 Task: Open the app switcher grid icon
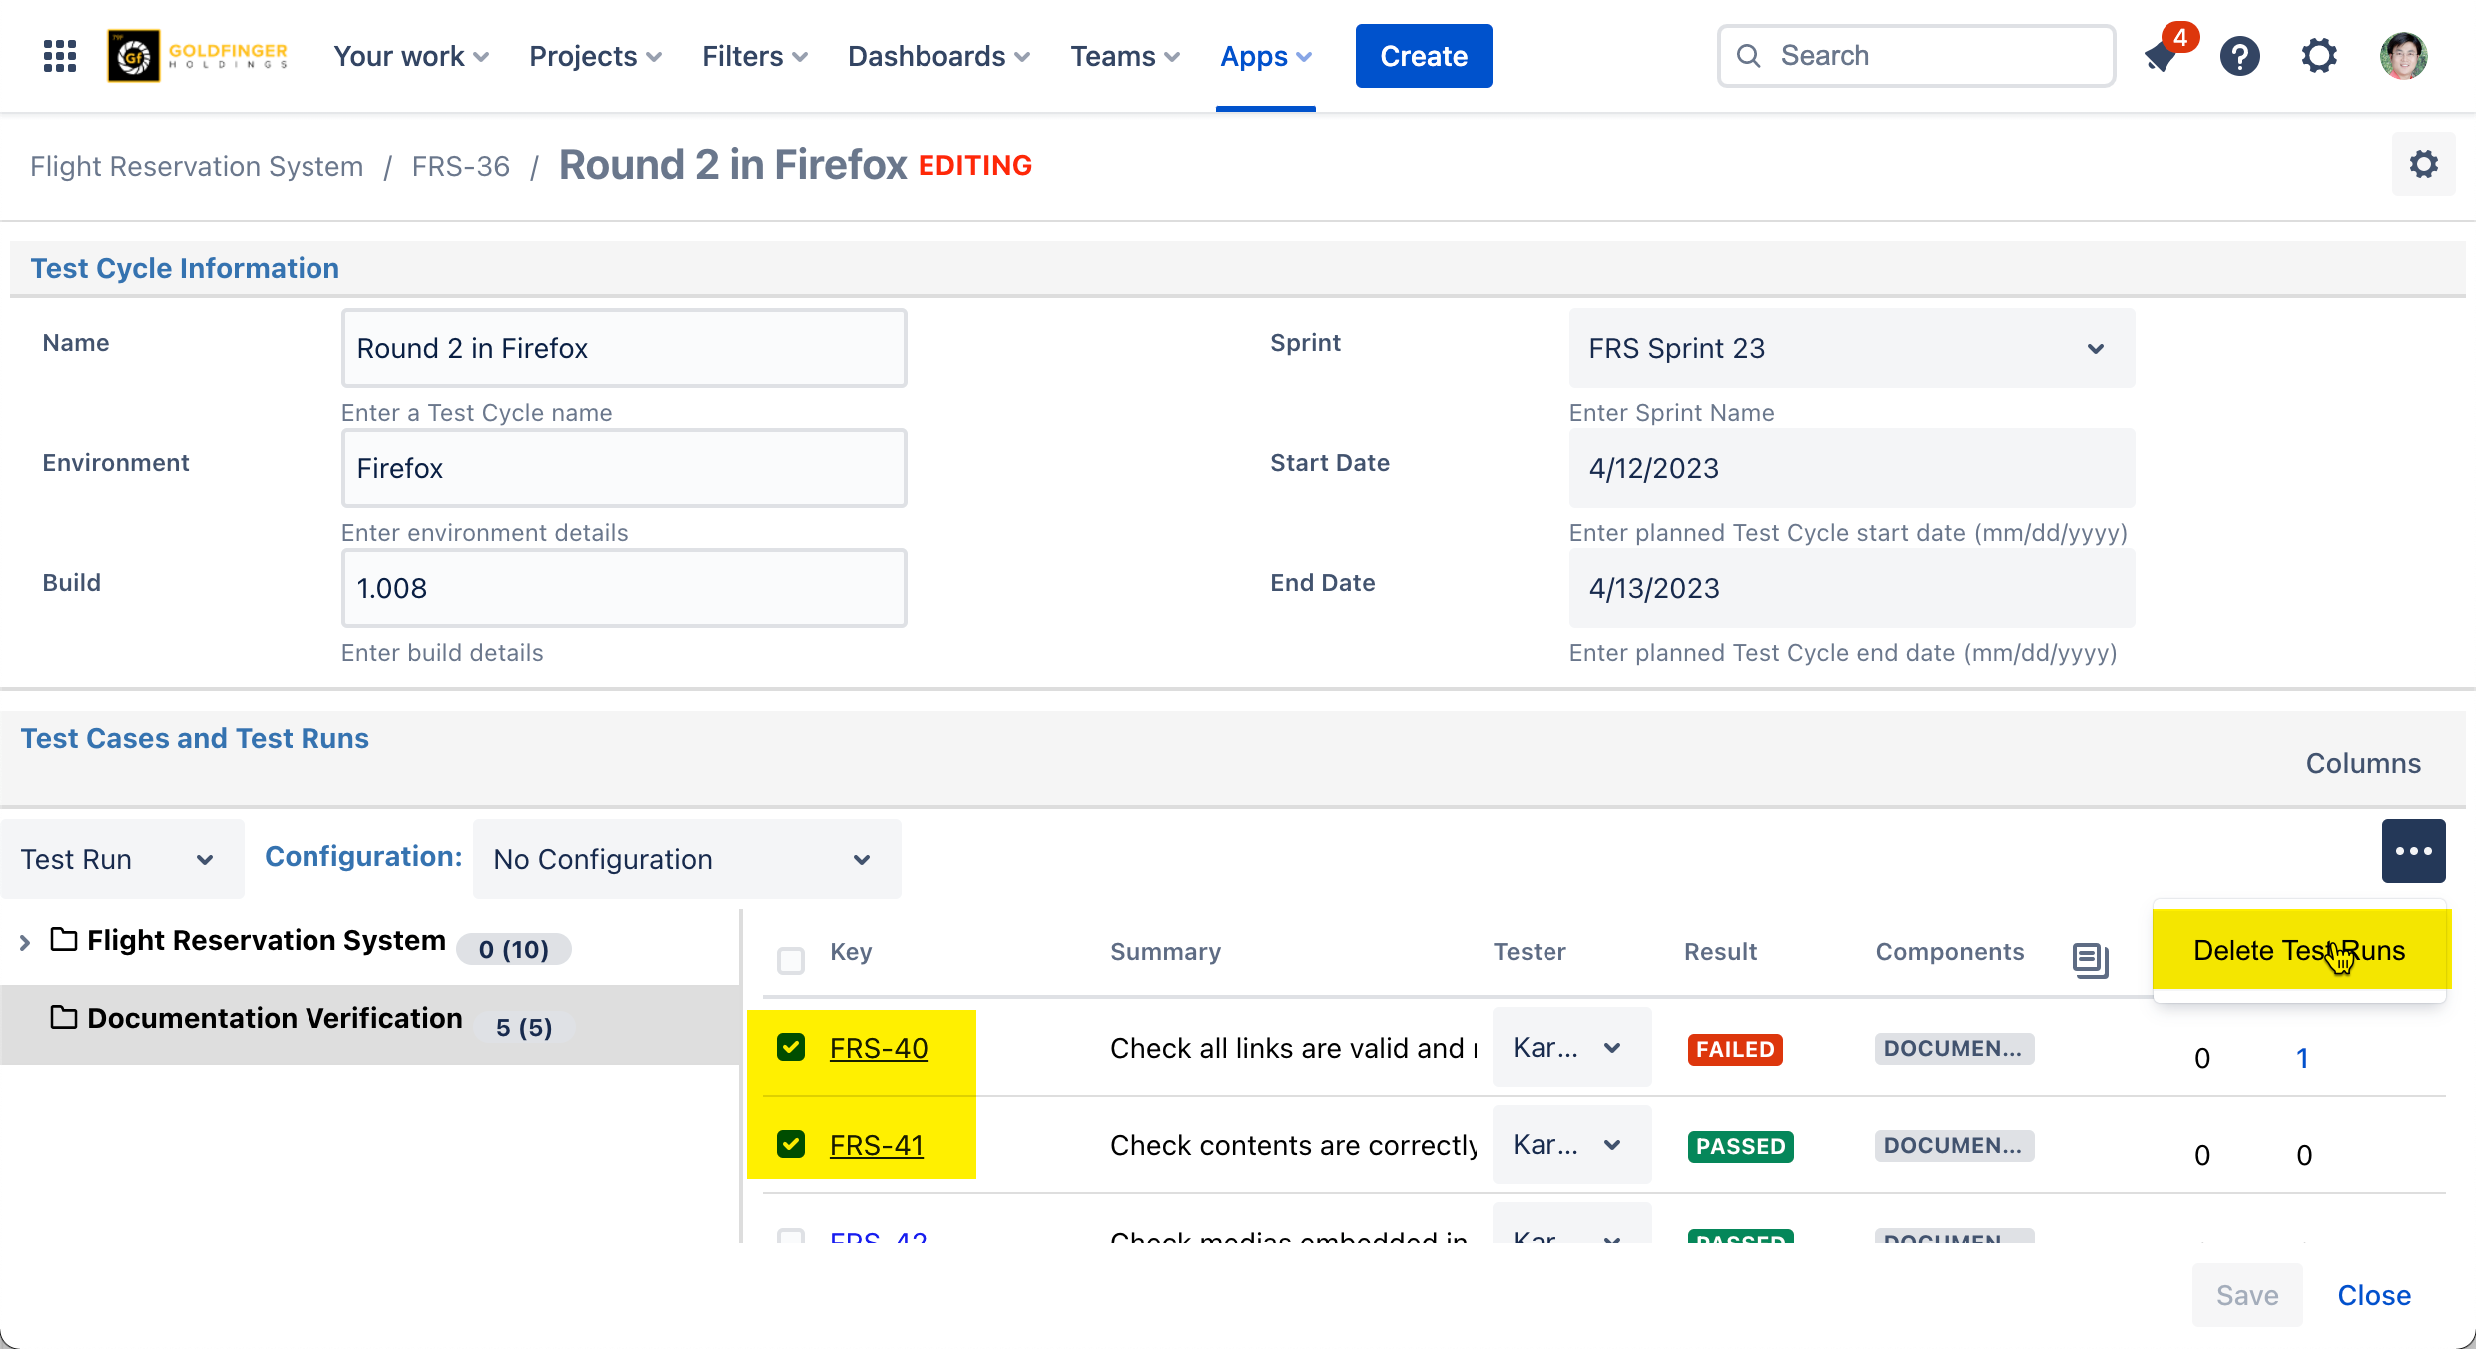point(60,56)
